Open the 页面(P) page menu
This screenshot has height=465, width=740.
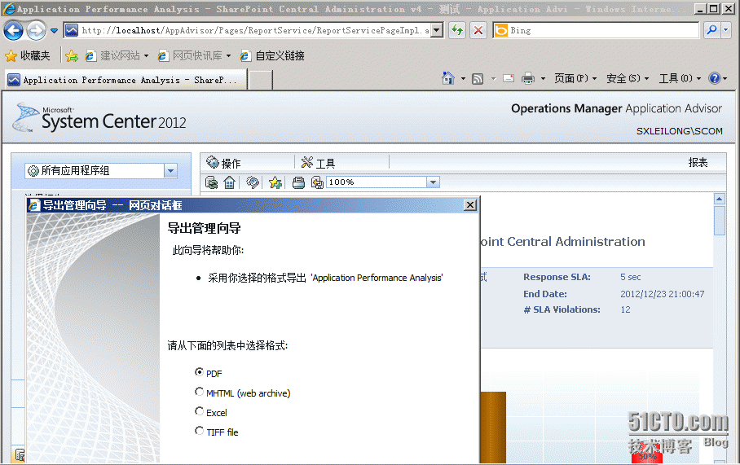[x=575, y=78]
